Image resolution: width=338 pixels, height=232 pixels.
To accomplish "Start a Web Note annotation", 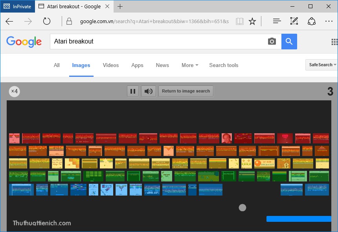I will 294,21.
